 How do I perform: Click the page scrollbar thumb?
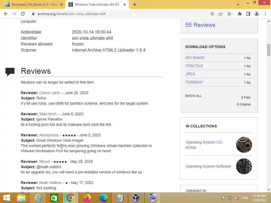pos(269,50)
